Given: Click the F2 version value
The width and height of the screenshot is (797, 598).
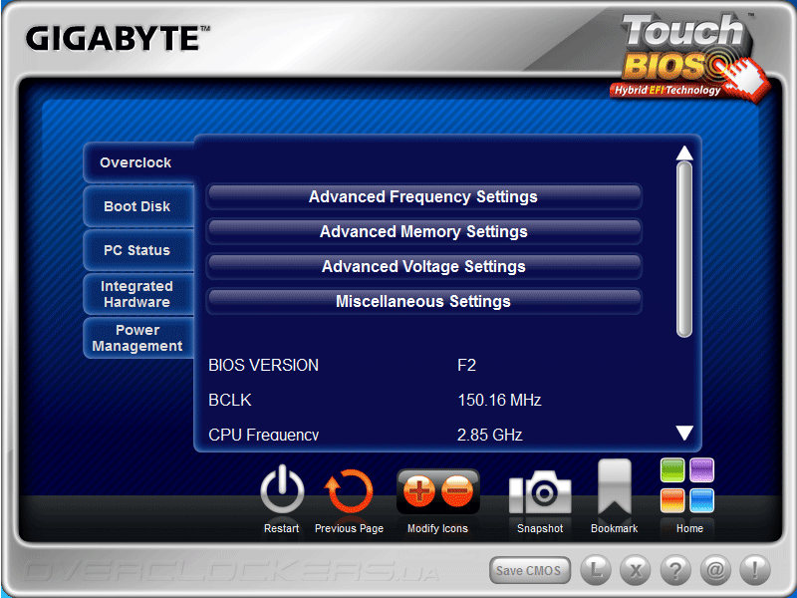Looking at the screenshot, I should (466, 365).
